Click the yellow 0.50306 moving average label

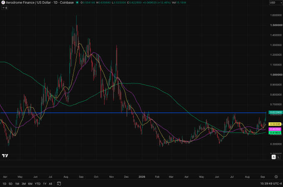275,124
